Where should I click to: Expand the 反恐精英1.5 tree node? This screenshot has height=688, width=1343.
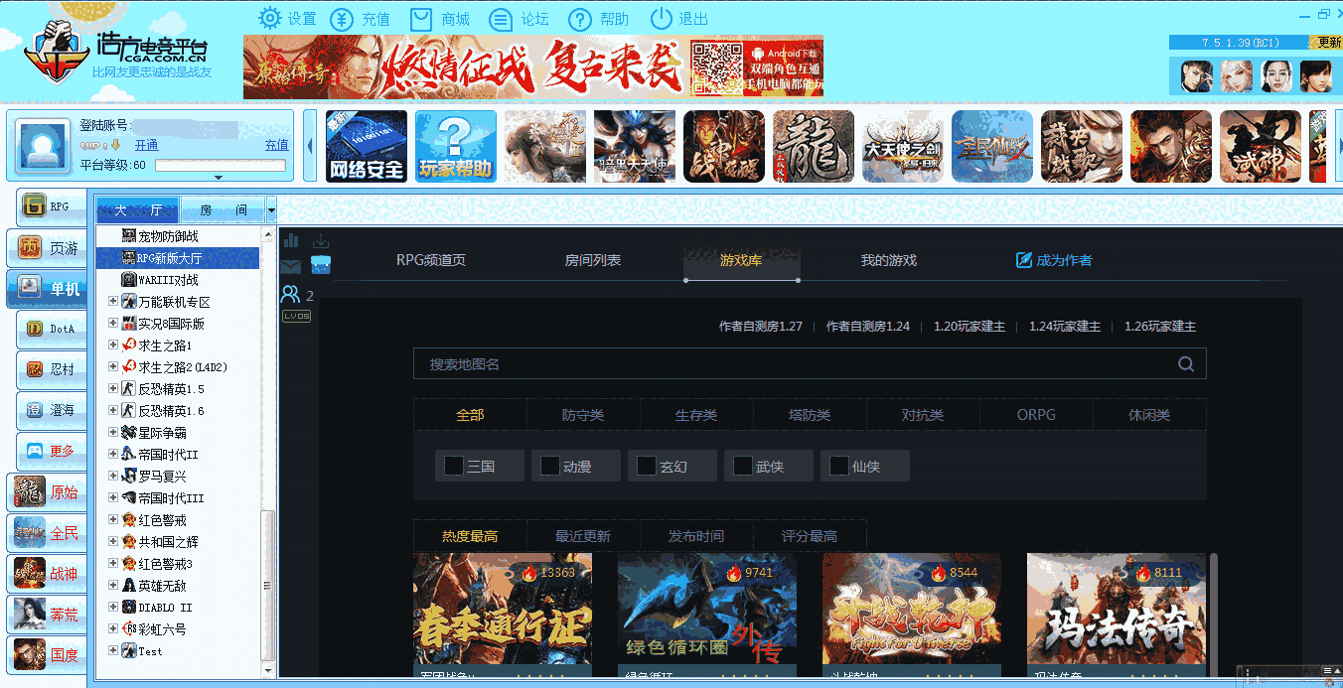click(113, 389)
